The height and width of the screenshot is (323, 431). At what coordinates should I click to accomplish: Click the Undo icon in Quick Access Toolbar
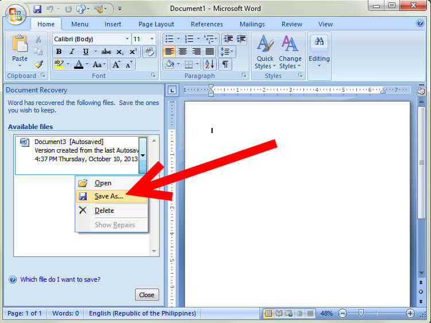(x=50, y=9)
